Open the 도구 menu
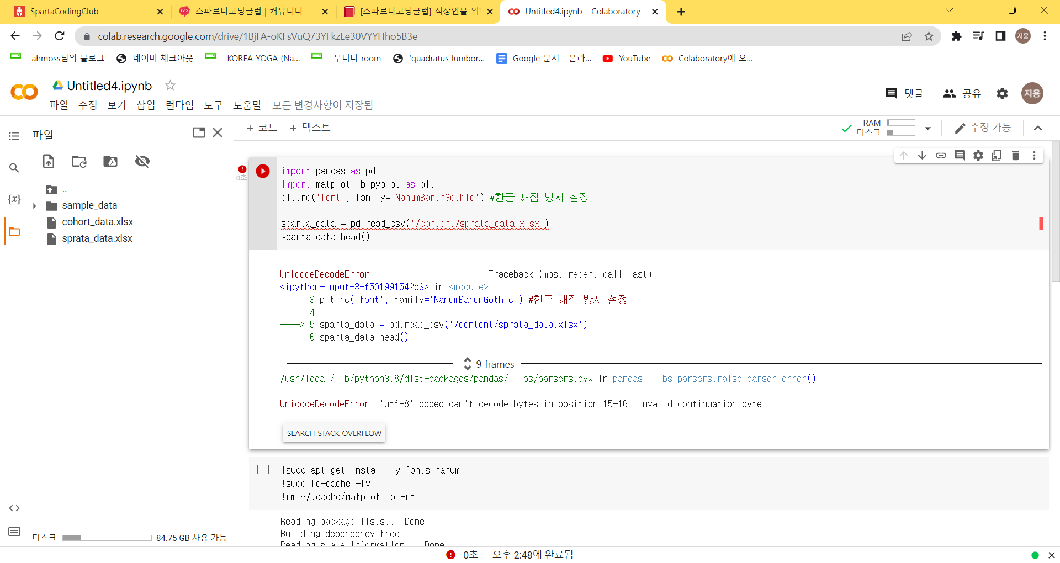Viewport: 1060px width, 563px height. coord(213,105)
